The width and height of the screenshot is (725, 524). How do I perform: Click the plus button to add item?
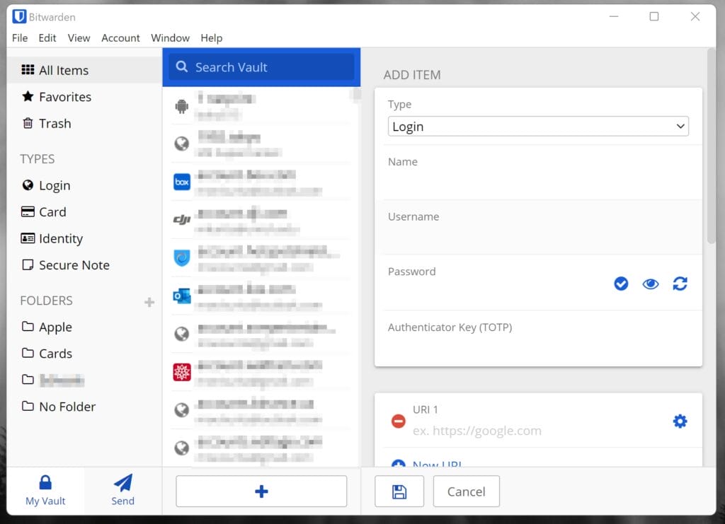coord(261,491)
